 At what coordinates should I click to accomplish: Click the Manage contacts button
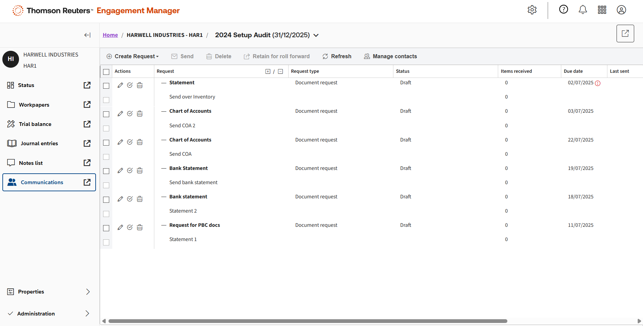pyautogui.click(x=390, y=57)
